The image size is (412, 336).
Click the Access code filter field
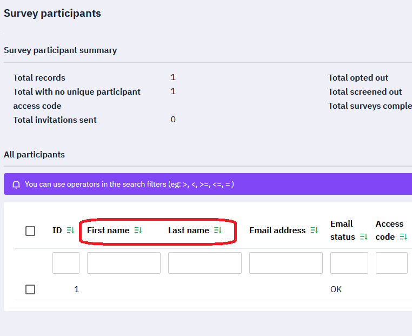pyautogui.click(x=391, y=263)
